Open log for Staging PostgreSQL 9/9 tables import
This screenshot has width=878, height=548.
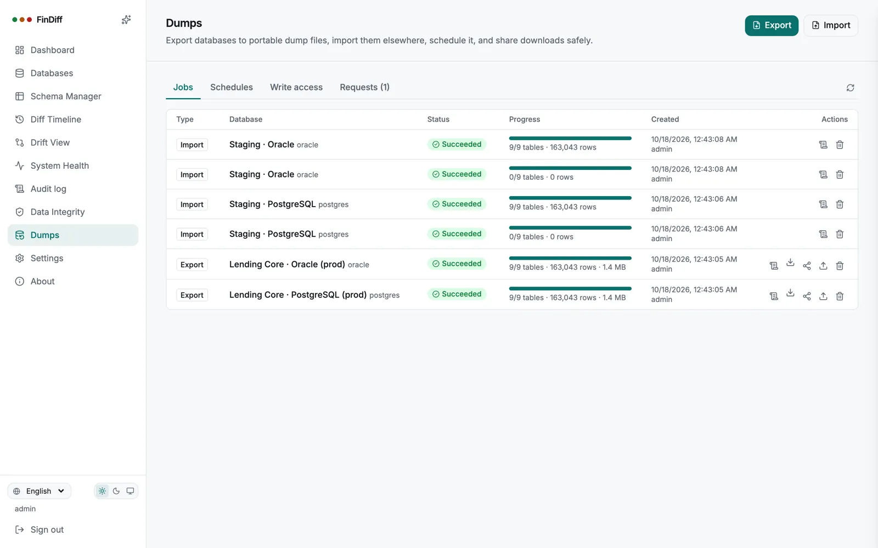point(823,204)
